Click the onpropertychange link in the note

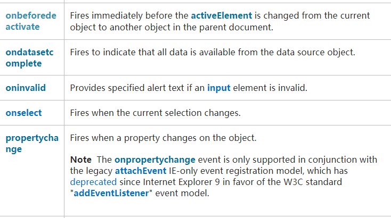pyautogui.click(x=155, y=160)
